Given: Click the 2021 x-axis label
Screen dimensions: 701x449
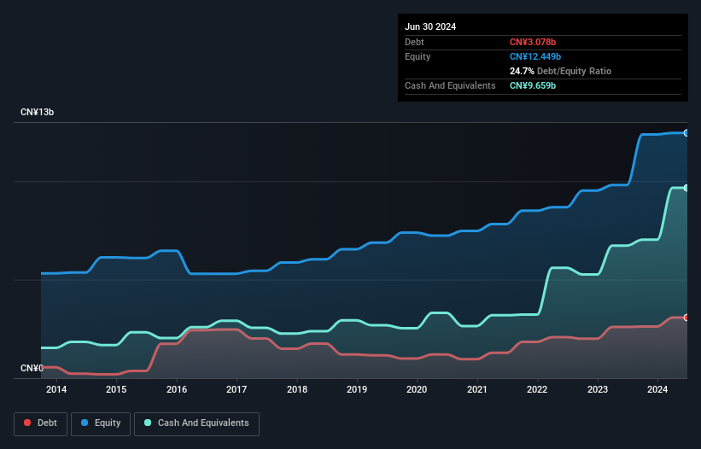Looking at the screenshot, I should (477, 389).
